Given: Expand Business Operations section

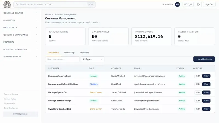Looking at the screenshot, I should click(20, 49).
